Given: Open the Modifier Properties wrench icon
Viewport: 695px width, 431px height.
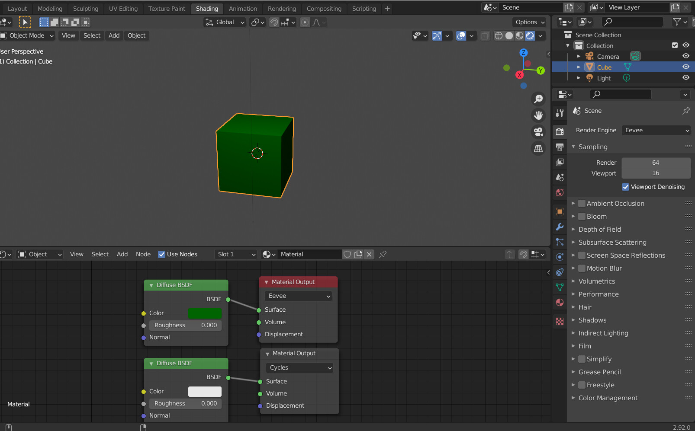Looking at the screenshot, I should (559, 227).
